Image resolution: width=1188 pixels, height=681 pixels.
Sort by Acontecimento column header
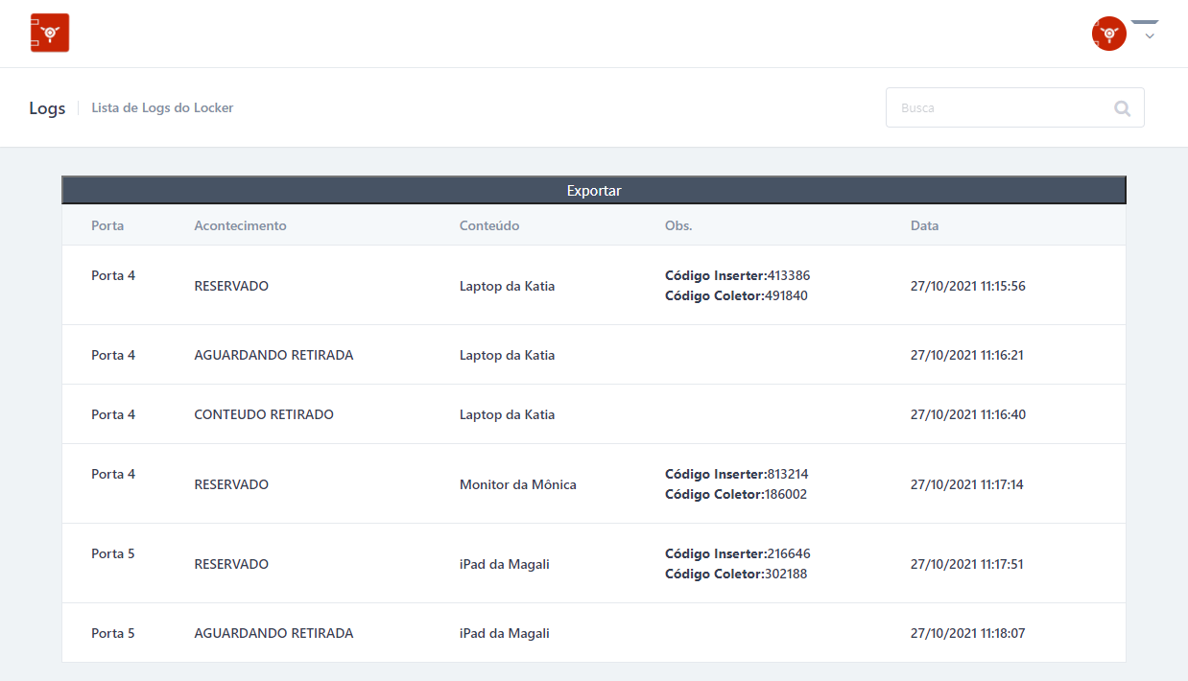point(240,226)
